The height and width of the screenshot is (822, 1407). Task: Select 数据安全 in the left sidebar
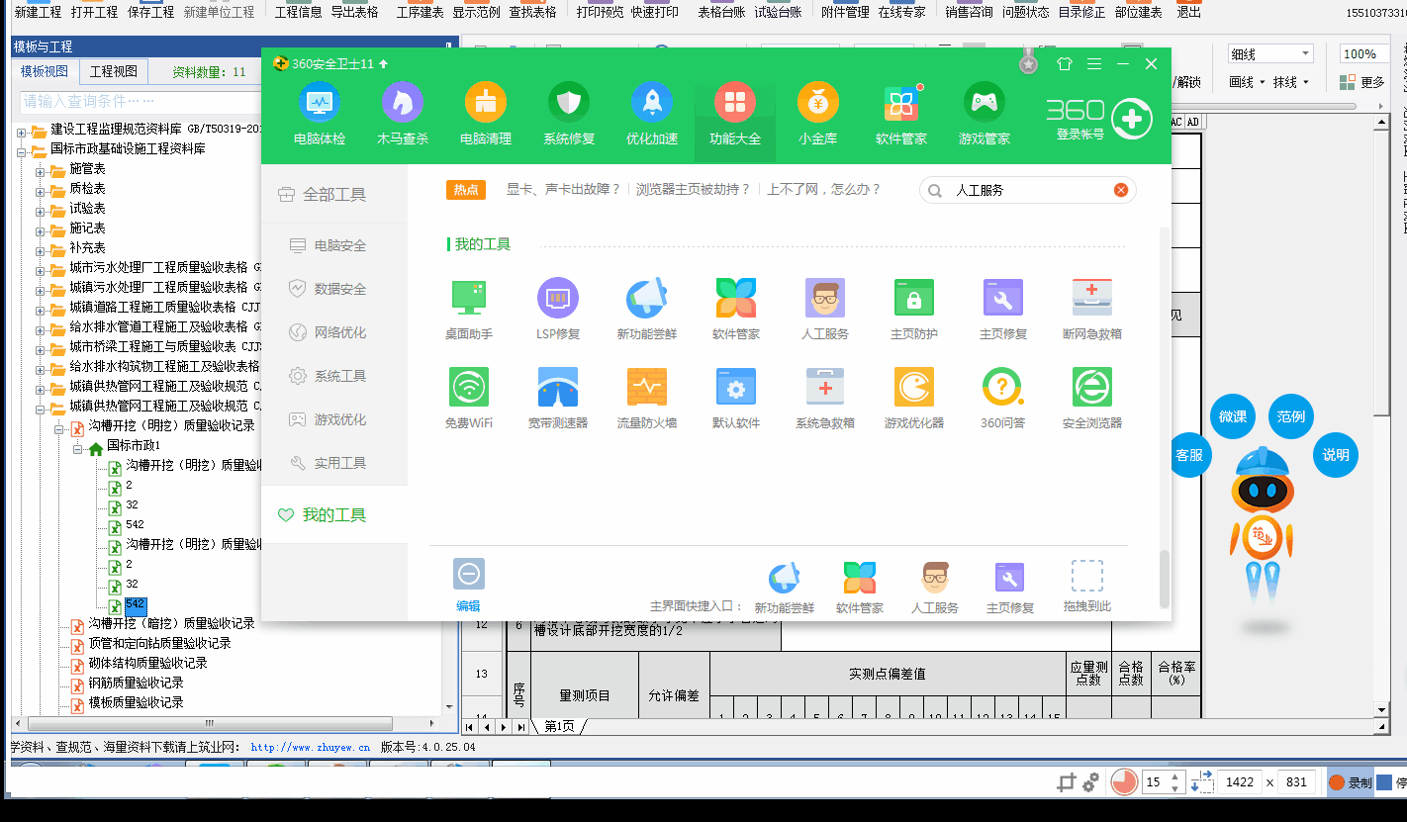tap(339, 289)
